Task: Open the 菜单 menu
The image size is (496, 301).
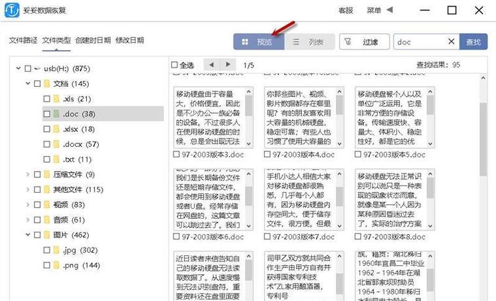Action: (374, 10)
